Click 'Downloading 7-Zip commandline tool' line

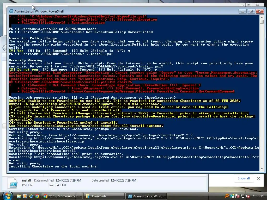(x=66, y=154)
